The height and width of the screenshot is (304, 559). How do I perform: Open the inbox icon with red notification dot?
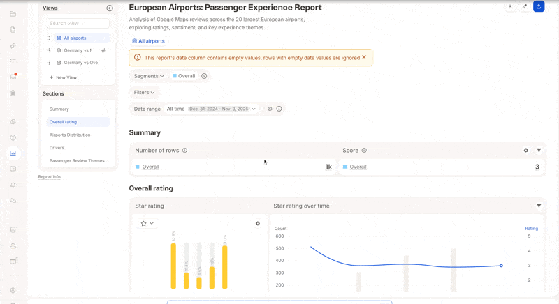(x=13, y=77)
